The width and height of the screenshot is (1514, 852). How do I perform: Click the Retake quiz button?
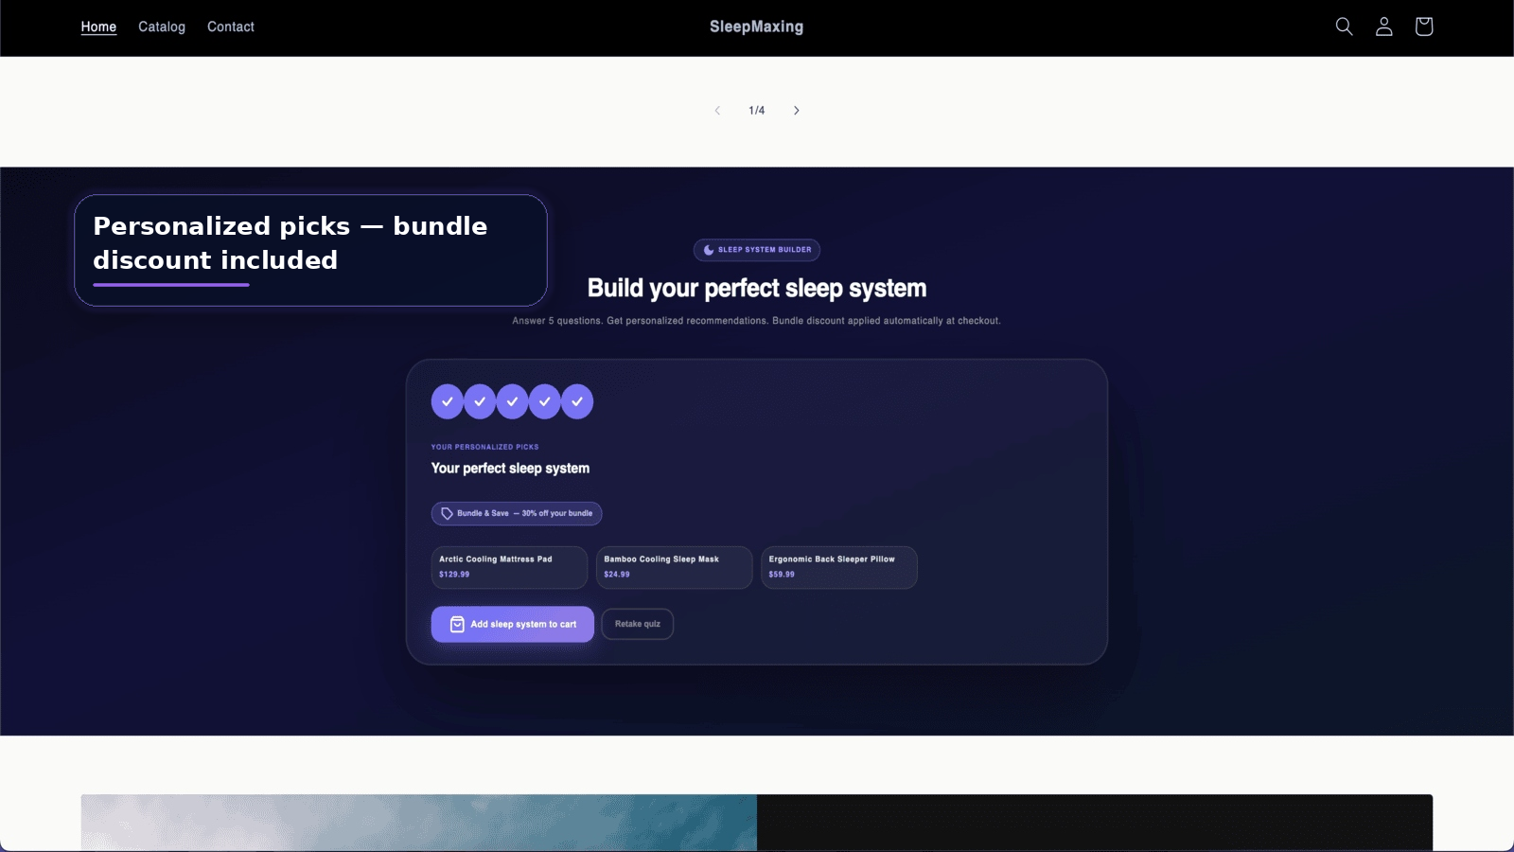[x=638, y=624]
